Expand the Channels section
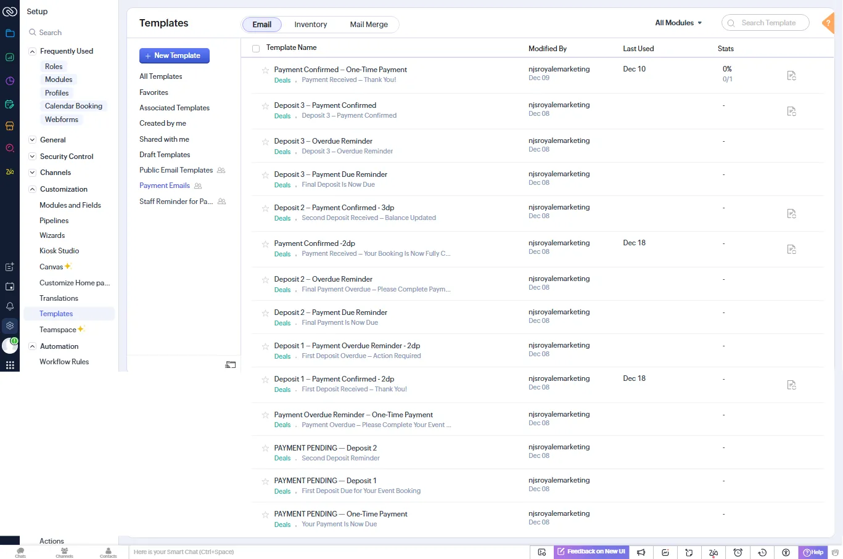 33,173
